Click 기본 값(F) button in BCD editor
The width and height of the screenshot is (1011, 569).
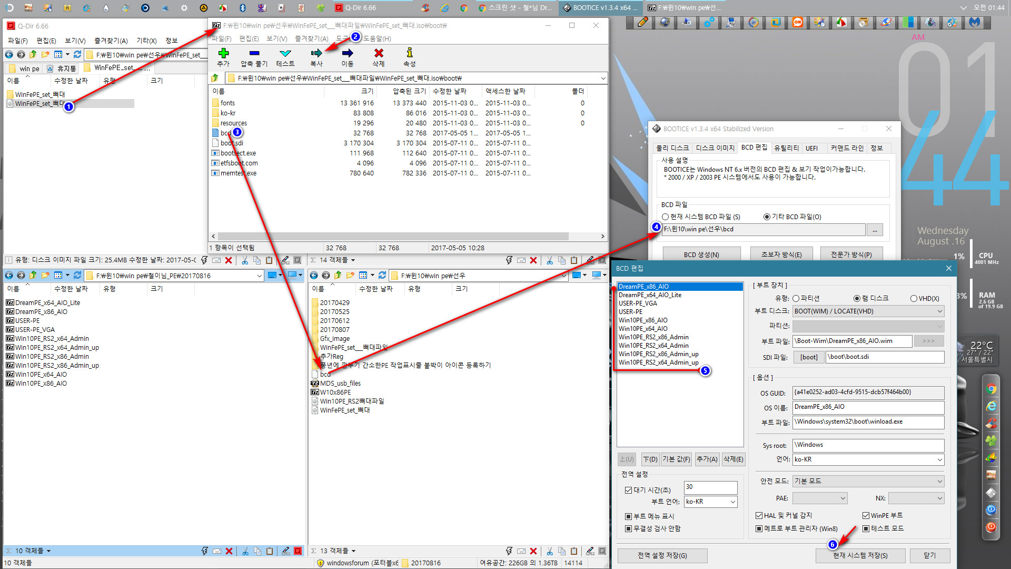pyautogui.click(x=677, y=459)
